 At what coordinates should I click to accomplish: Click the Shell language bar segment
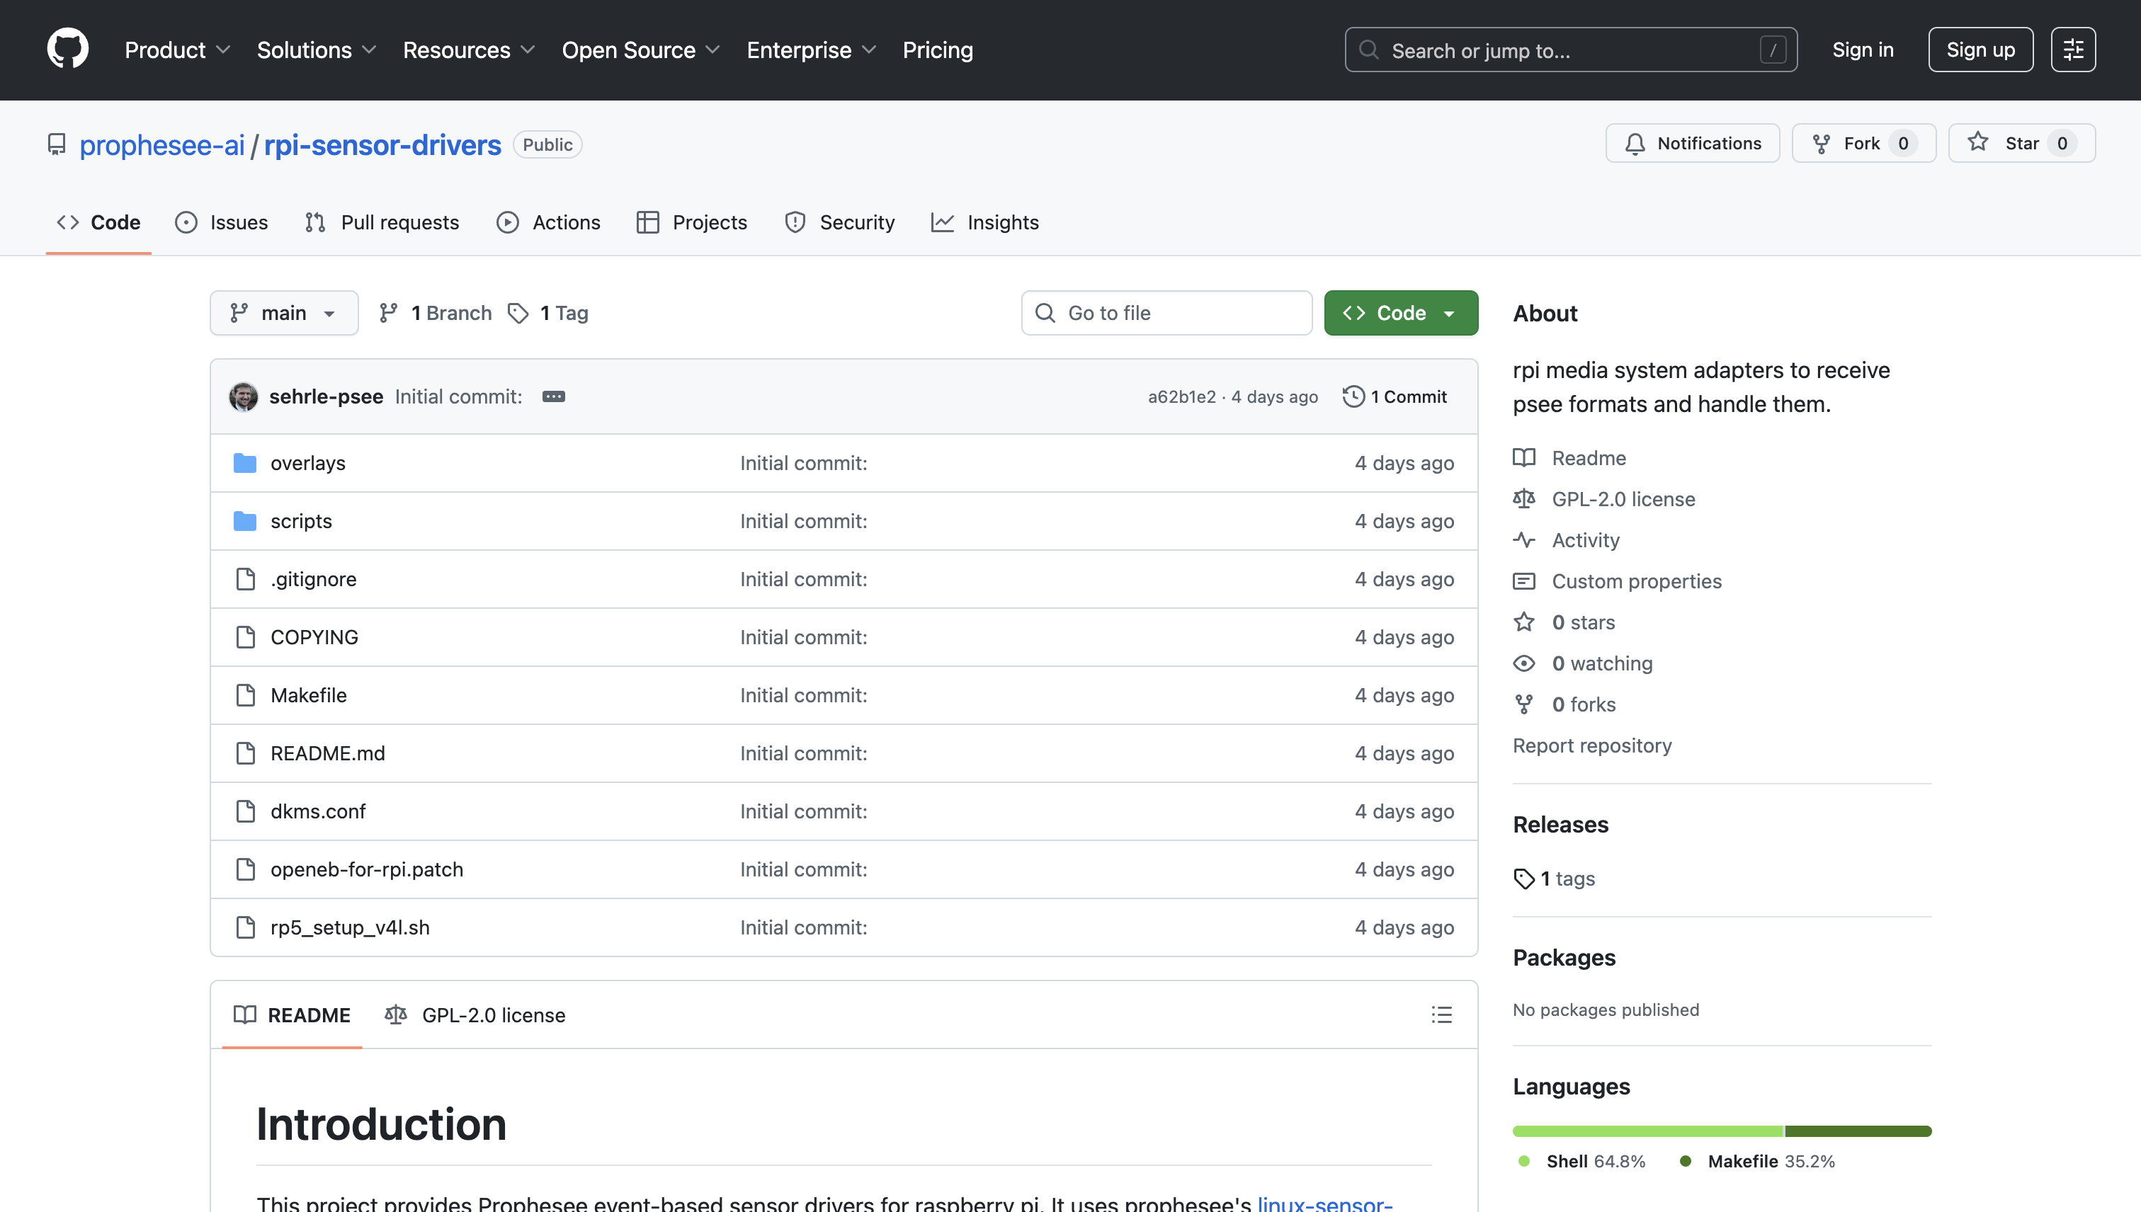pos(1647,1131)
